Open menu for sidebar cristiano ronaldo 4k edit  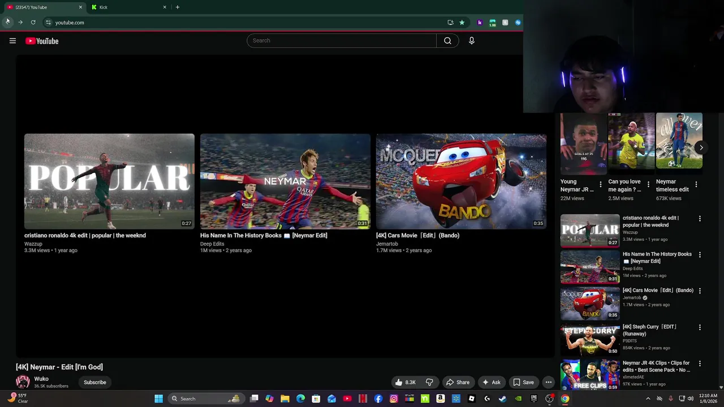coord(700,219)
